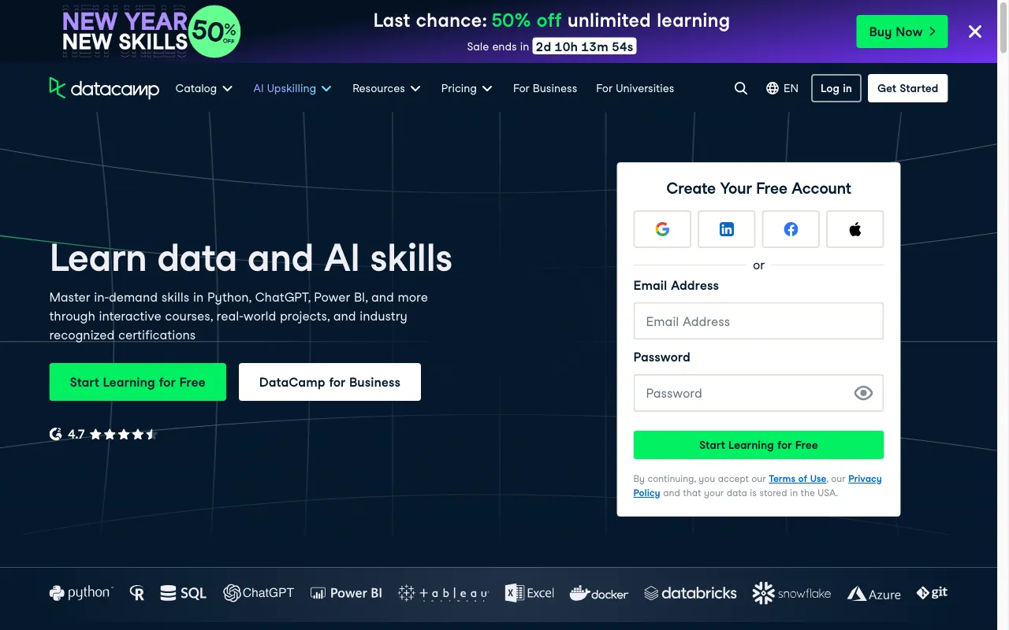Viewport: 1009px width, 630px height.
Task: Click the Snowflake logo
Action: click(x=791, y=593)
